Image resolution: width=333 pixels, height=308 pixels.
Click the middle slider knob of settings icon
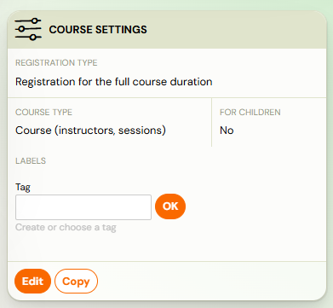(x=23, y=29)
